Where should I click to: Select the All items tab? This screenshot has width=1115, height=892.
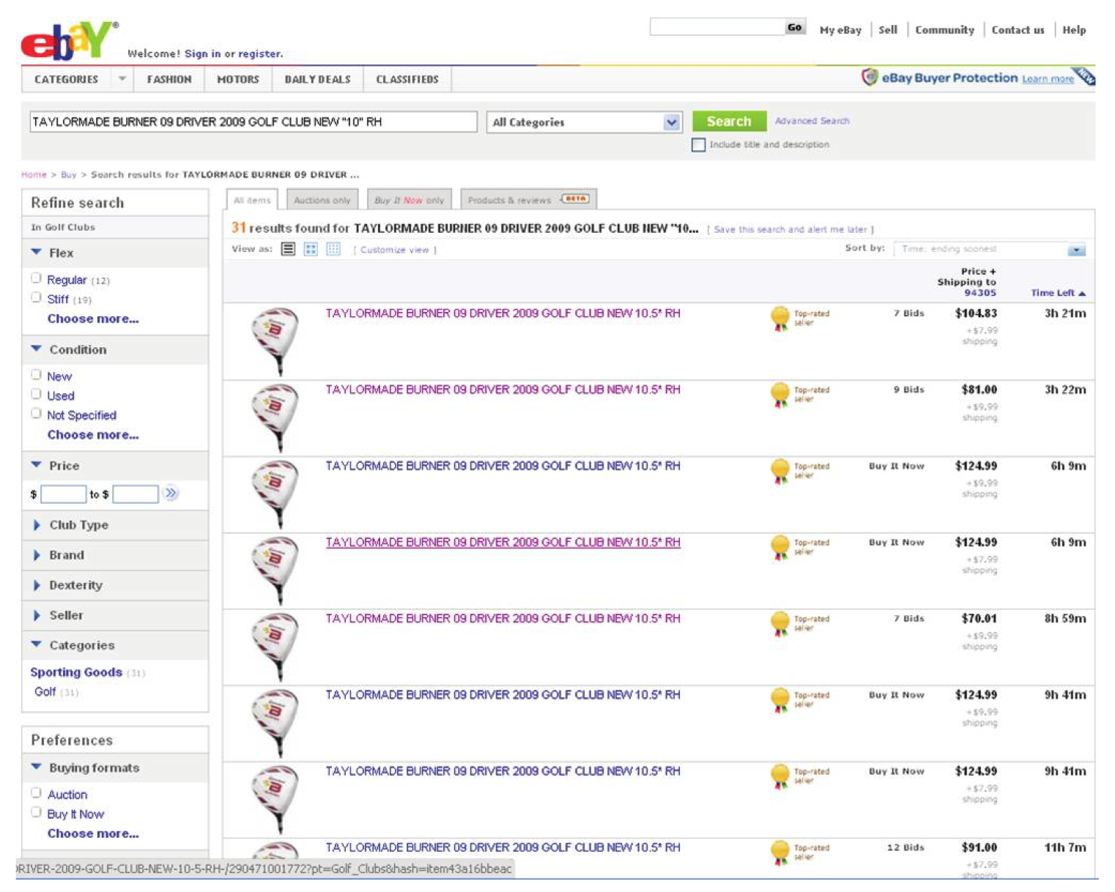click(x=252, y=200)
